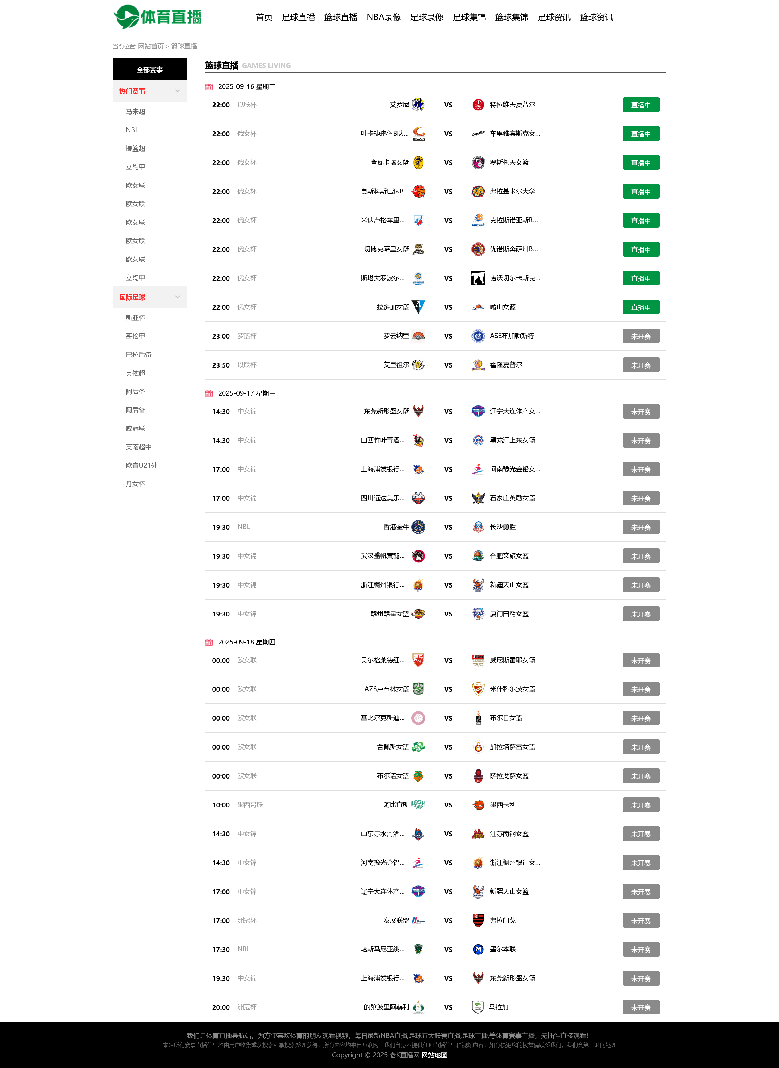779x1068 pixels.
Task: Select 全部赛事 in the sidebar
Action: click(x=149, y=69)
